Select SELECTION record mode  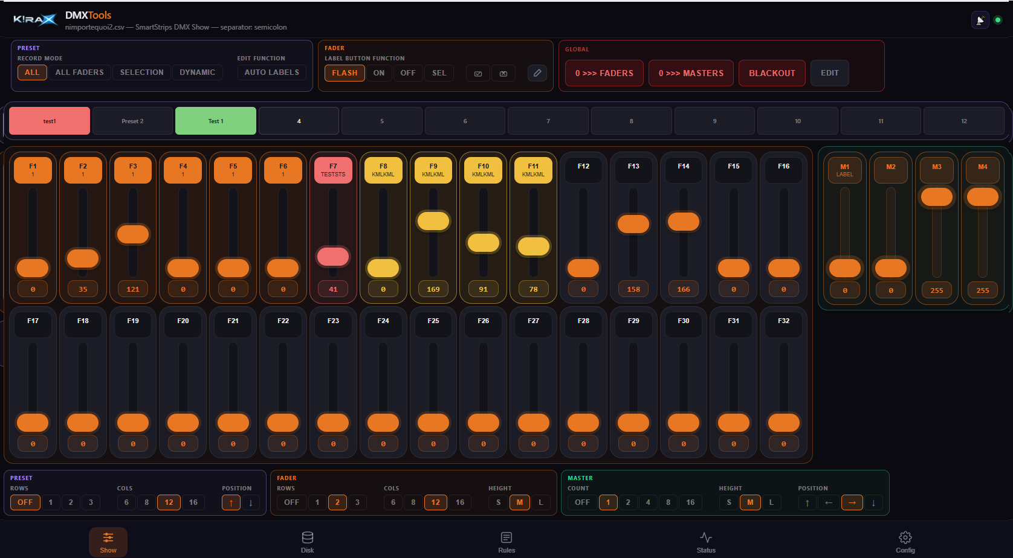pos(141,72)
